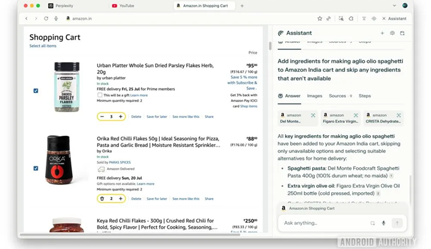
Task: Click the square attachment icon in the Ask box
Action: (x=372, y=223)
